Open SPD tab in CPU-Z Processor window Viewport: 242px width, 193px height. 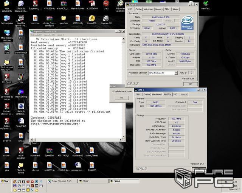click(167, 9)
